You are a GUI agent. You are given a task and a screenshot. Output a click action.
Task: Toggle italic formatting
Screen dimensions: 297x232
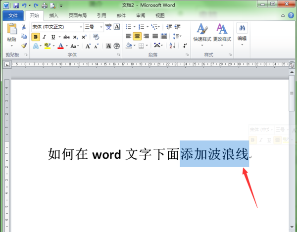click(x=45, y=37)
